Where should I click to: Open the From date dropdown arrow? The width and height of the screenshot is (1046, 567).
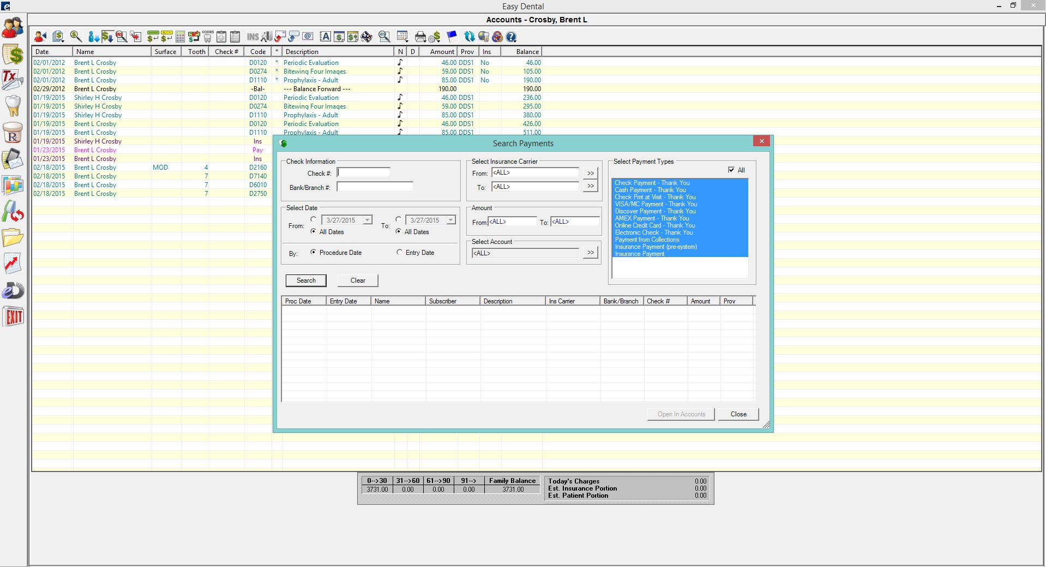tap(368, 220)
